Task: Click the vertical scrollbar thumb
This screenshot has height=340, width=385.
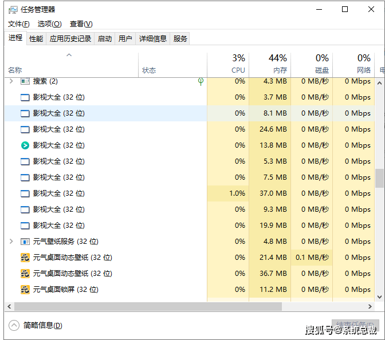Action: pyautogui.click(x=379, y=178)
